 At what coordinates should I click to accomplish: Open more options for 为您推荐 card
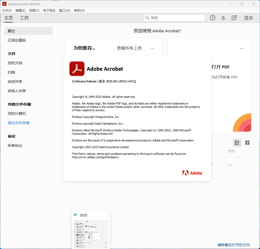[152, 48]
